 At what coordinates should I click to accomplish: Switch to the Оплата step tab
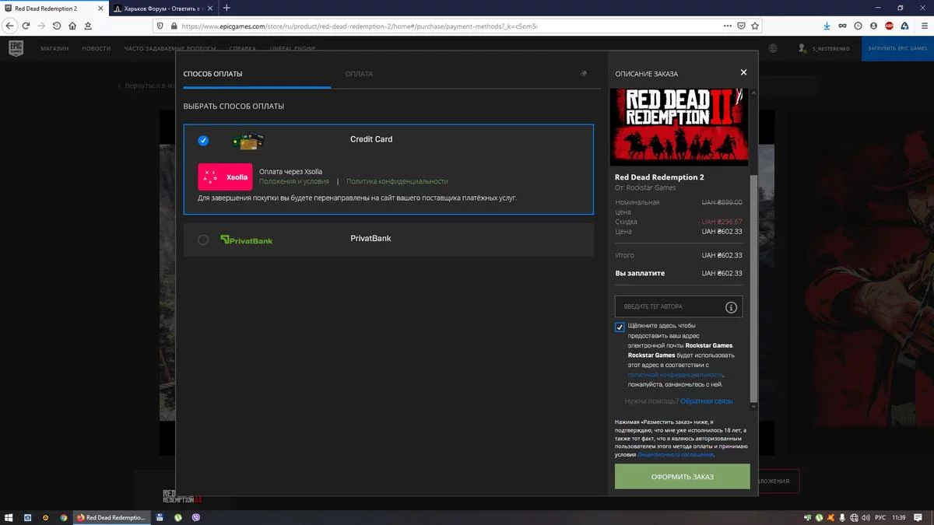(x=359, y=74)
